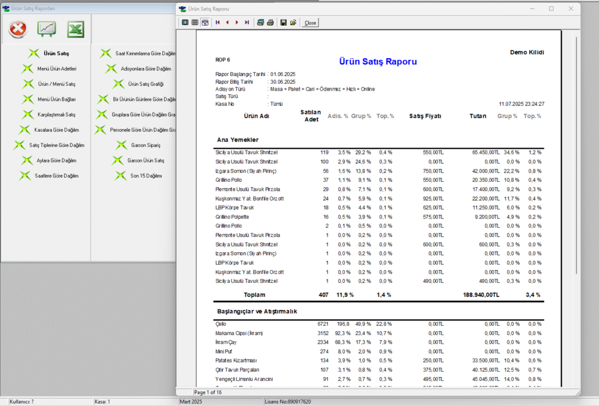Open the Ürün Satış report
The width and height of the screenshot is (599, 406).
tap(48, 53)
